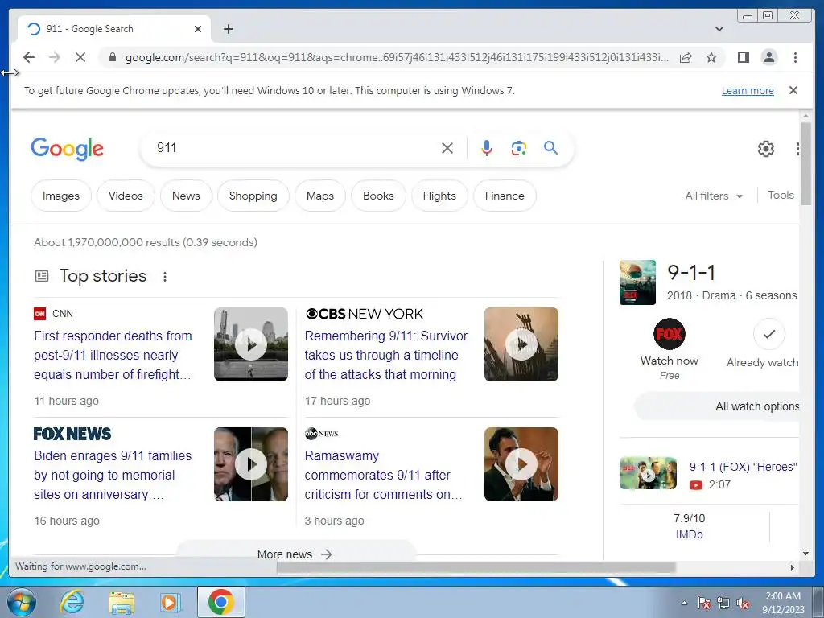This screenshot has width=824, height=618.
Task: Click the horizontal scrollbar right arrow
Action: [x=793, y=567]
